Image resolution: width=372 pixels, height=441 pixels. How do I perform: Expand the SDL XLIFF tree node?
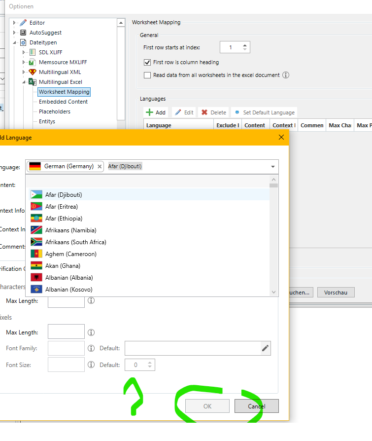click(24, 52)
